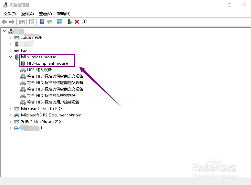This screenshot has height=185, width=251.
Task: Select the third 符合 HID 标准的供应商定义设备 entry
Action: click(55, 89)
